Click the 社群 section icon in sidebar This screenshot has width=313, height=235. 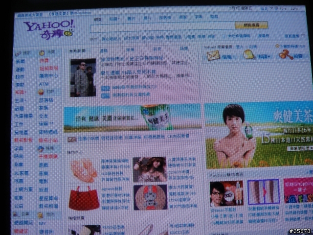point(41,92)
